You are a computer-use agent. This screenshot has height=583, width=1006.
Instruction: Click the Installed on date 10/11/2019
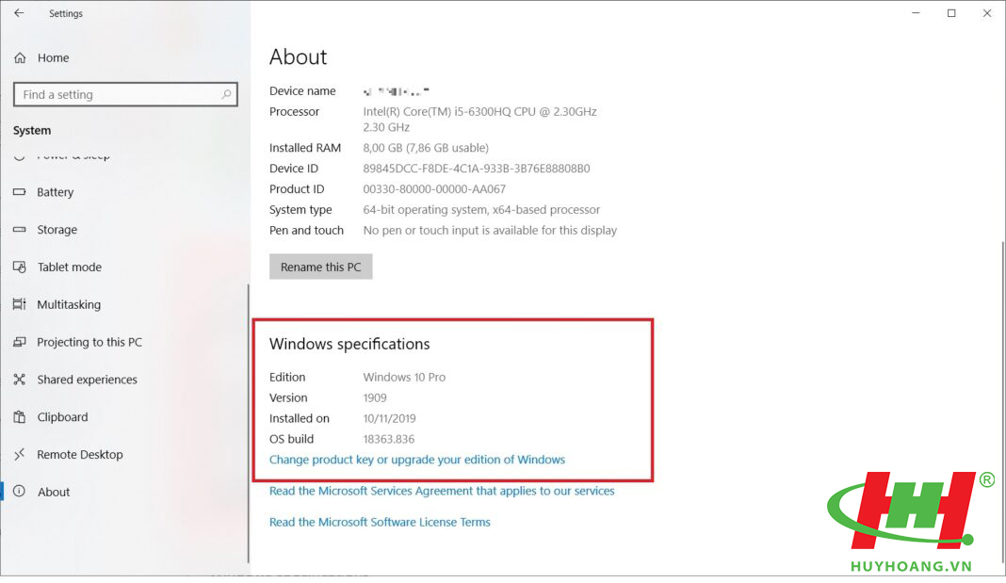[389, 418]
